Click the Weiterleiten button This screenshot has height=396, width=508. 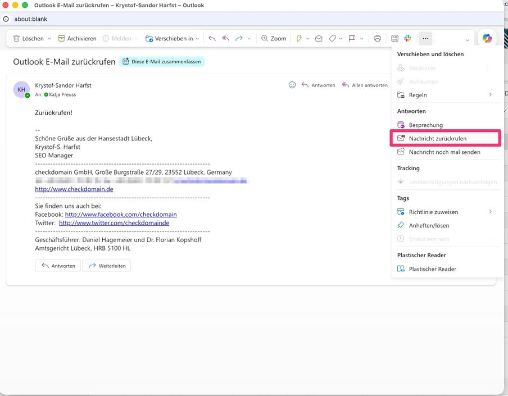click(x=107, y=266)
